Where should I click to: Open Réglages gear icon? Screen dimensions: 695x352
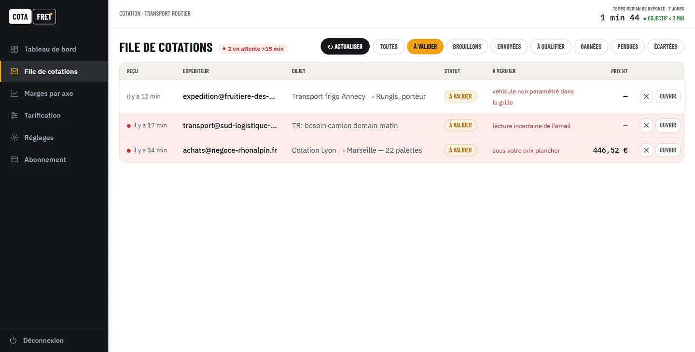(14, 138)
